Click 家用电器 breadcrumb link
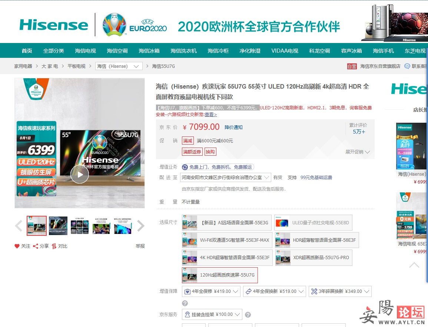This screenshot has width=428, height=327. [x=23, y=66]
